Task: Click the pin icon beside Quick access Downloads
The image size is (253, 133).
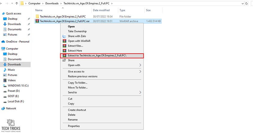Action: 29,24
